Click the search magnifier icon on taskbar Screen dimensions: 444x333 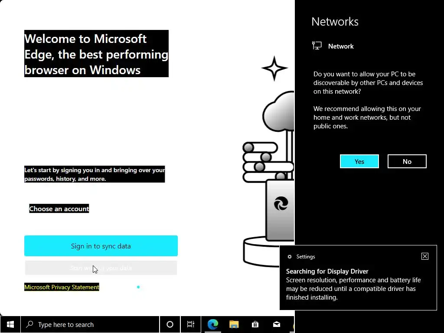coord(29,324)
